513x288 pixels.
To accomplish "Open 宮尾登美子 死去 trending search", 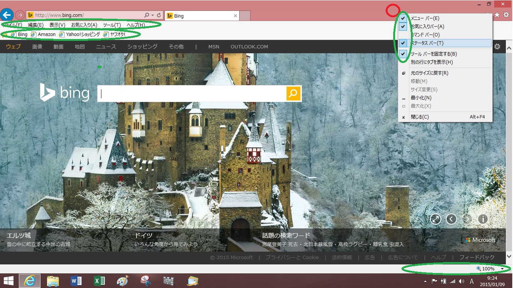I will pos(280,244).
